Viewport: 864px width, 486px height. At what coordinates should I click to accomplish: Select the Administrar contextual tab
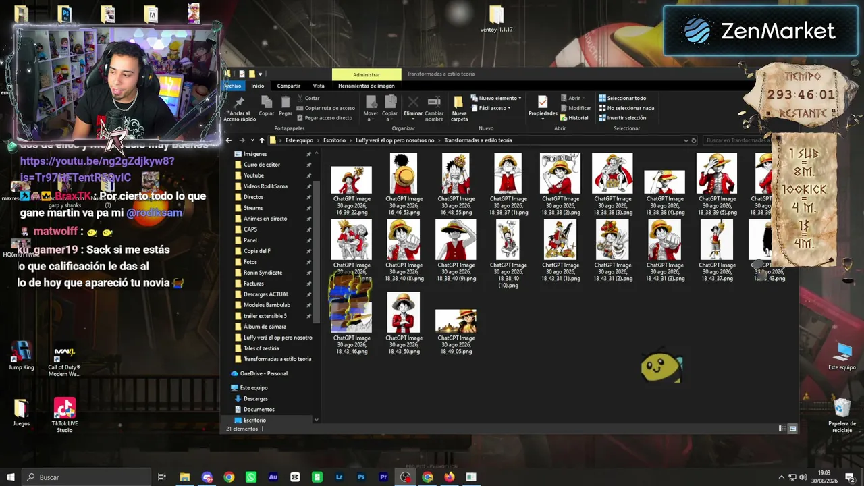pos(367,74)
